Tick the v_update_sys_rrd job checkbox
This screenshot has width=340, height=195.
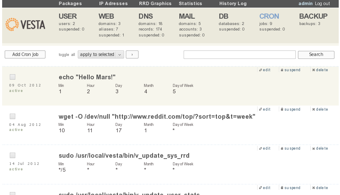click(x=13, y=155)
